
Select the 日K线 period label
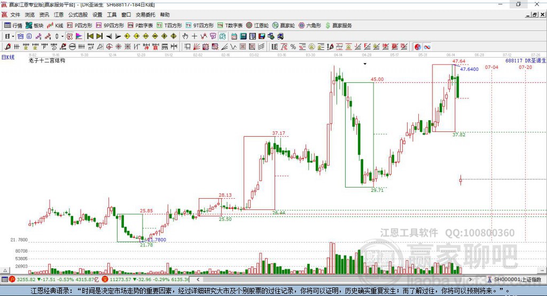click(x=8, y=57)
